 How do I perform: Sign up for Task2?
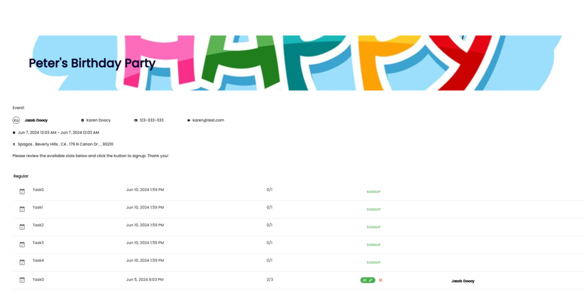tap(373, 227)
